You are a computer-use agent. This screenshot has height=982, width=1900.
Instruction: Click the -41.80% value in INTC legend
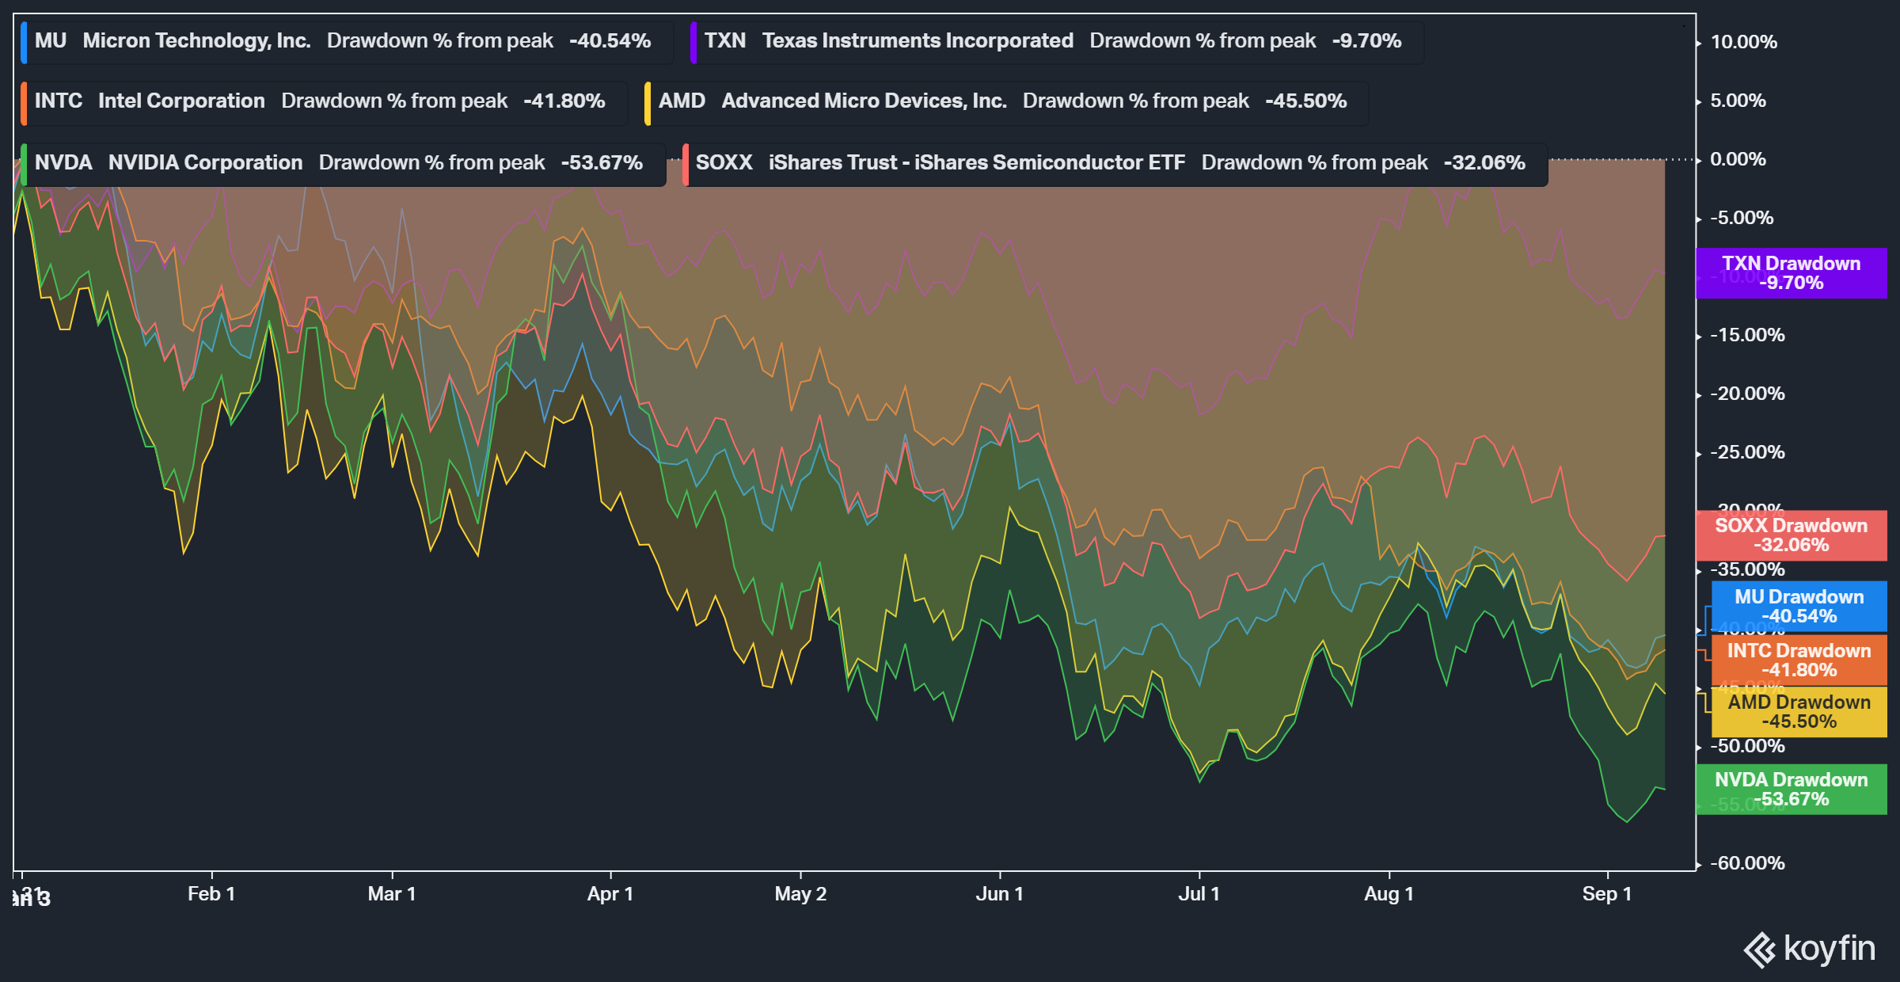pyautogui.click(x=564, y=101)
